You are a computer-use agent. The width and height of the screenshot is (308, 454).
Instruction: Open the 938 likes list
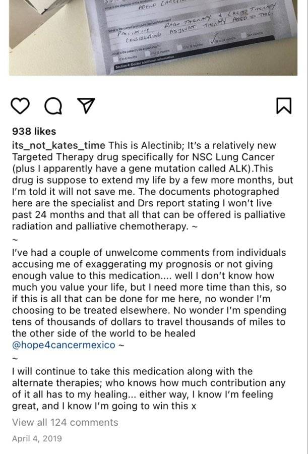pyautogui.click(x=34, y=131)
